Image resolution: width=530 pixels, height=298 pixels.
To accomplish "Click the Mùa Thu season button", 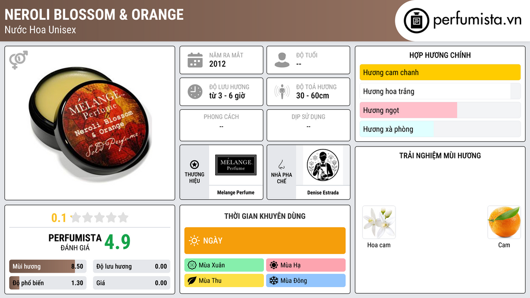I will point(224,280).
